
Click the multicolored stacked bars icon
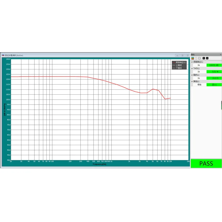tap(193, 58)
